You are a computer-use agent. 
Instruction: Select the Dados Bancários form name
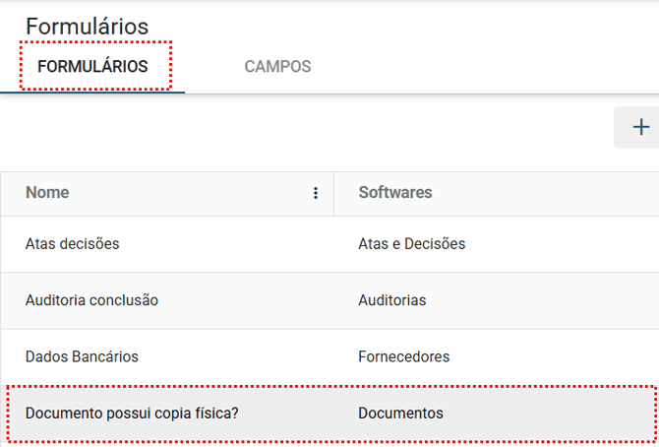[82, 356]
